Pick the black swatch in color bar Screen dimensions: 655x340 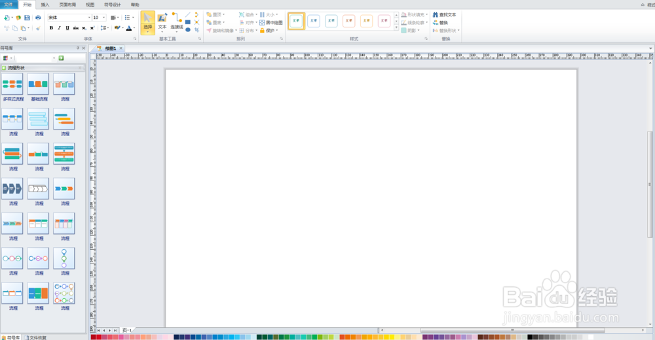click(x=530, y=337)
